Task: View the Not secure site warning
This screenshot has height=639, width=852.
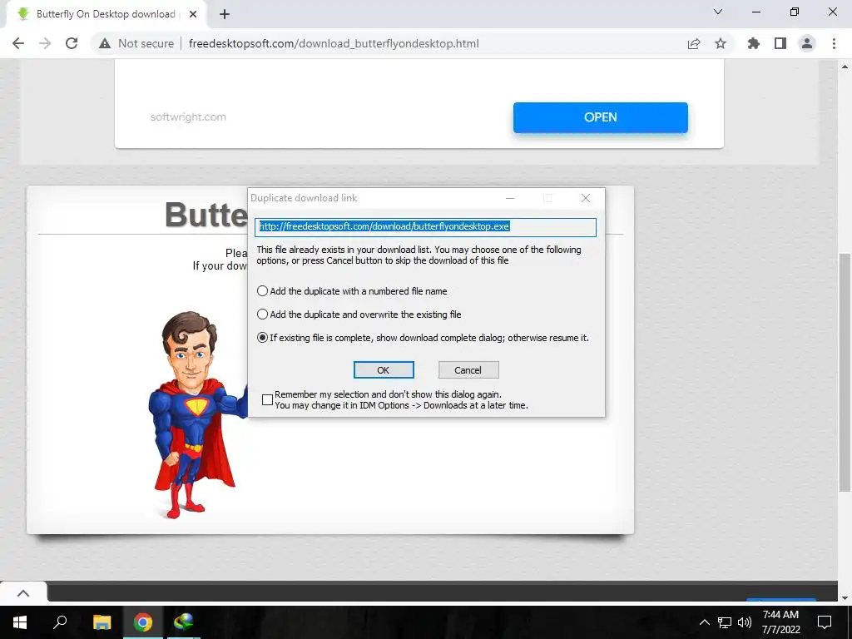Action: (136, 43)
